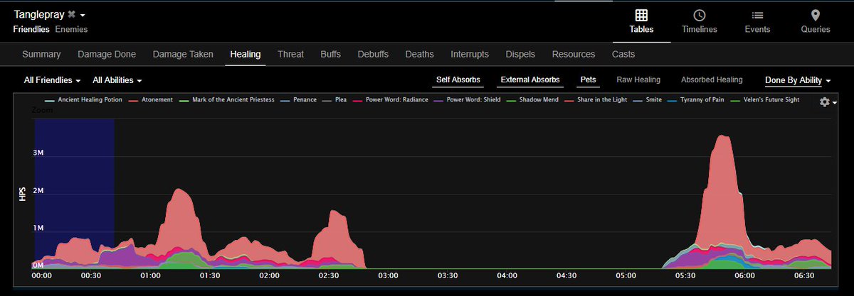The width and height of the screenshot is (854, 296).
Task: Switch to the Damage Taken tab
Action: point(183,54)
